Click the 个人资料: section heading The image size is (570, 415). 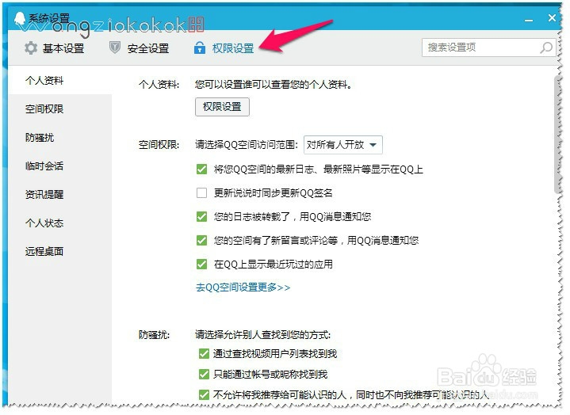click(159, 85)
